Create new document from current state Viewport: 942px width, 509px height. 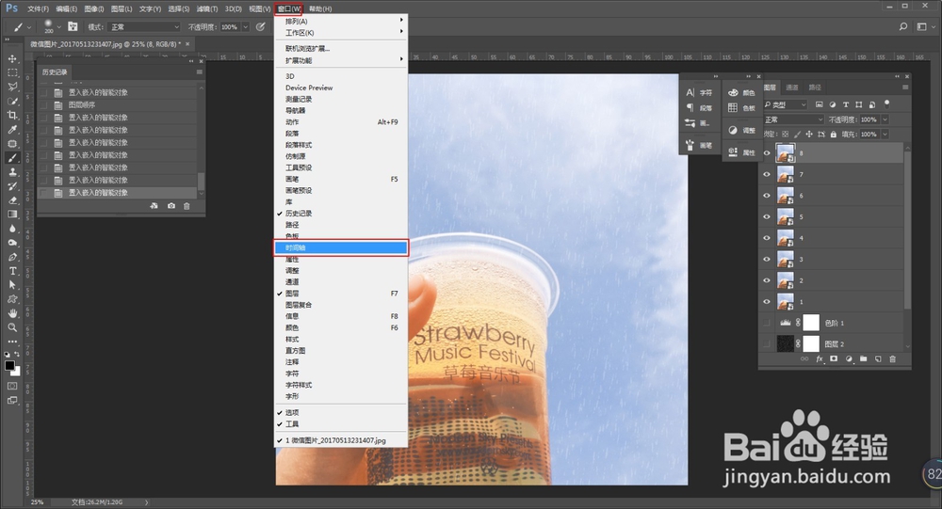(x=154, y=206)
